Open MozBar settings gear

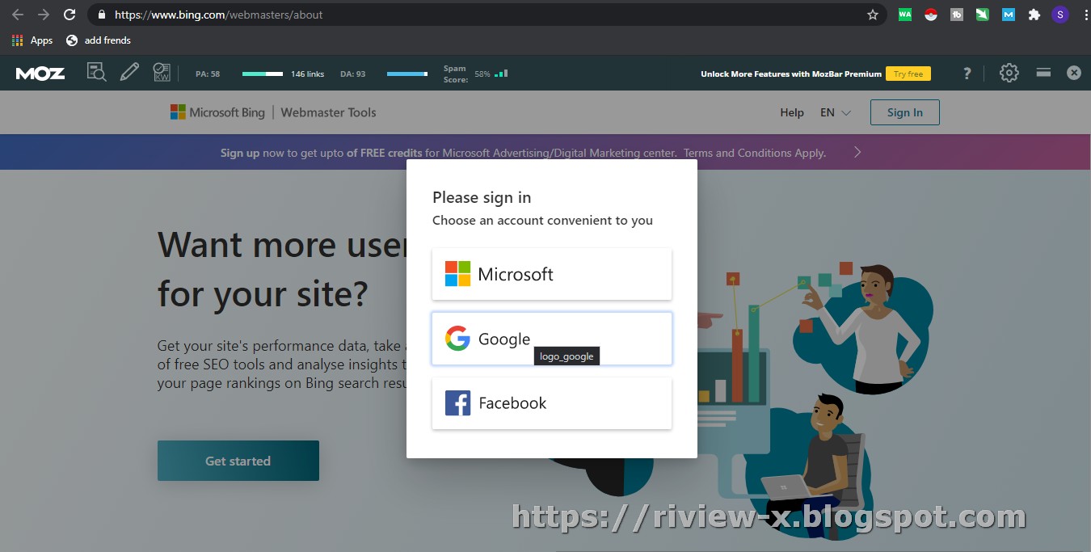pos(1009,73)
